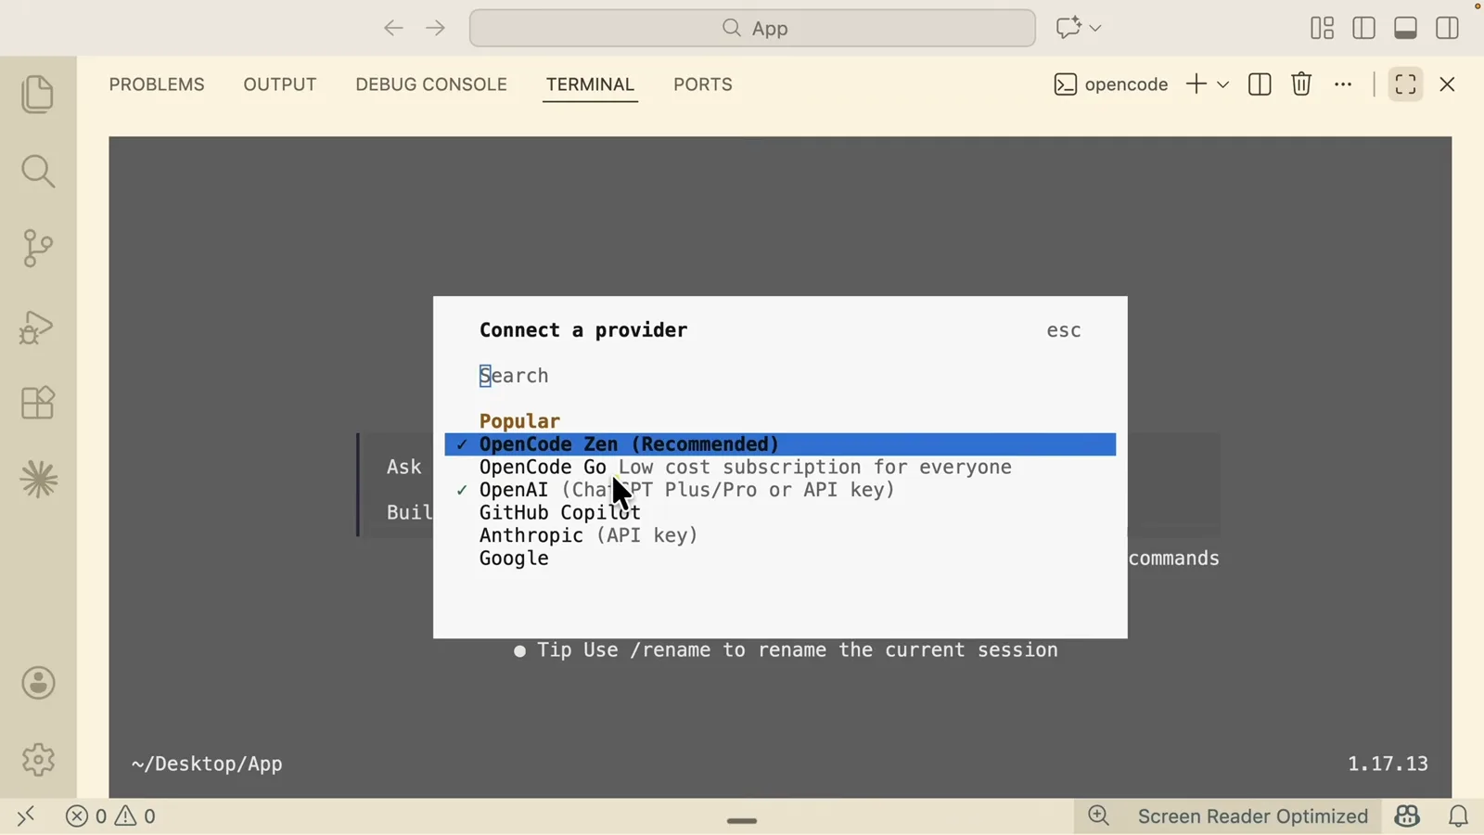The width and height of the screenshot is (1484, 835).
Task: Toggle the bottom panel visibility
Action: [1405, 28]
